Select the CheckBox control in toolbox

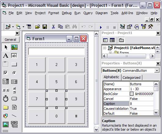coord(6,73)
